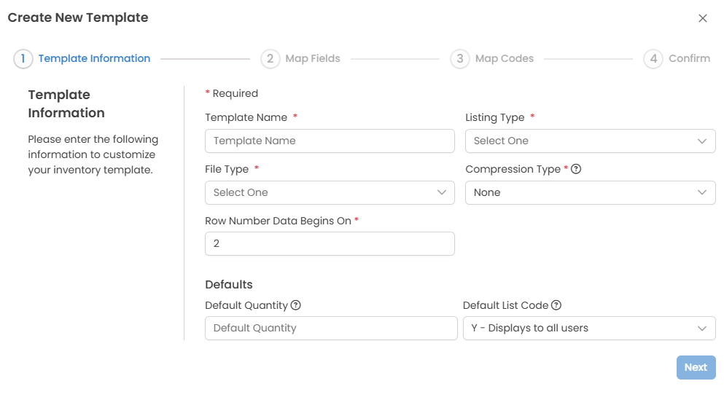This screenshot has width=724, height=397.
Task: Click the step 4 circle icon
Action: coord(653,59)
